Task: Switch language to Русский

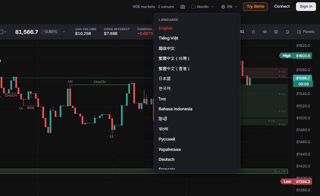Action: point(167,139)
